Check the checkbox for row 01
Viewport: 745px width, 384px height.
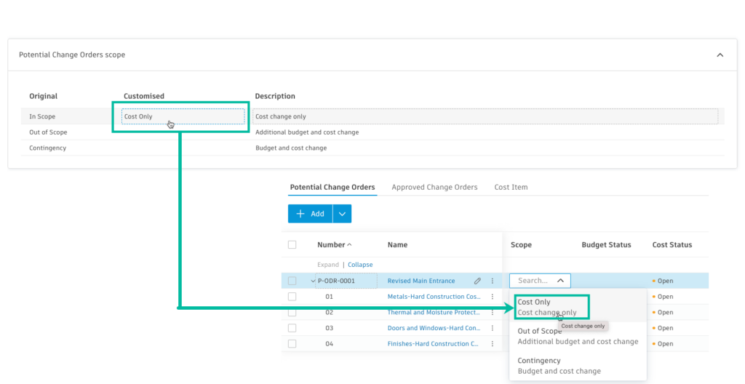point(292,297)
